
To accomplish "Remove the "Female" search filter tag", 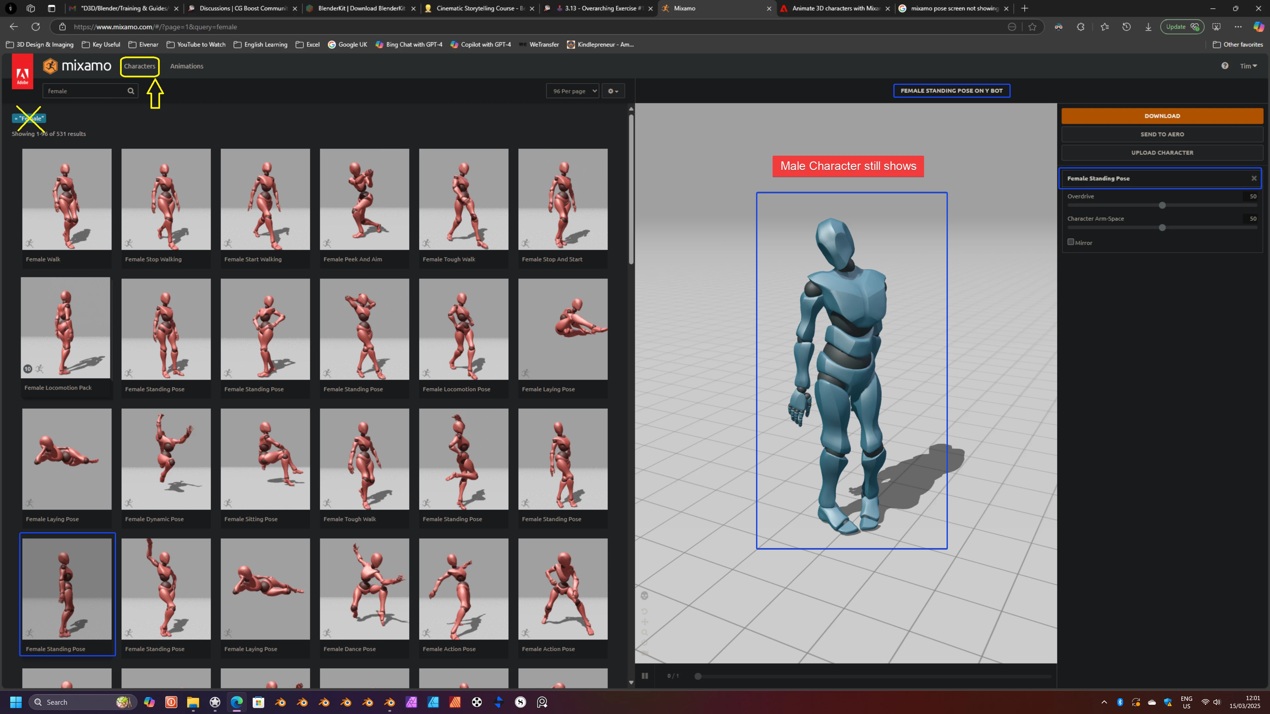I will pyautogui.click(x=17, y=118).
